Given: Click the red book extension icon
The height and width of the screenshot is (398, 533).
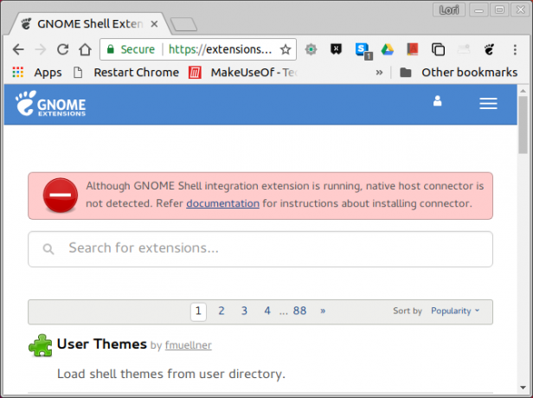Looking at the screenshot, I should coord(413,49).
